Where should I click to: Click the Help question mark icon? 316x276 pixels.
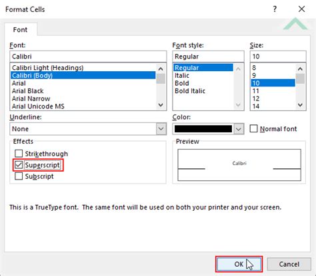[275, 9]
